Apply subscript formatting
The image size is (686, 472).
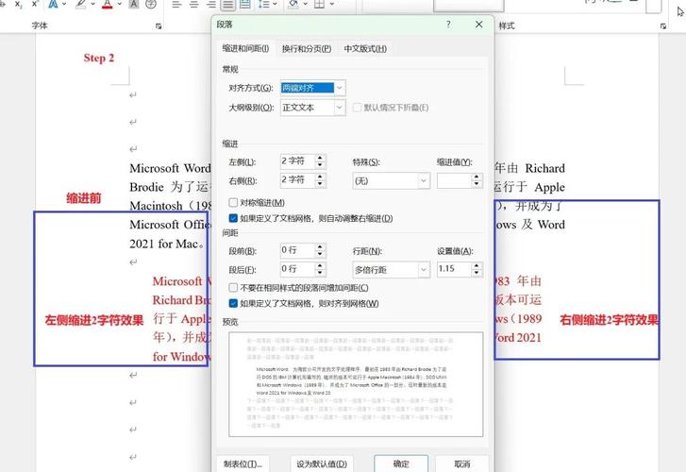click(x=18, y=5)
